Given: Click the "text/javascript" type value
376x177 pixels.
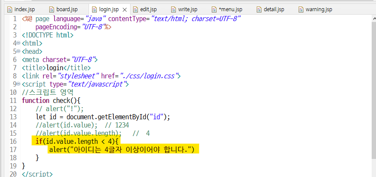Looking at the screenshot, I should [x=97, y=84].
